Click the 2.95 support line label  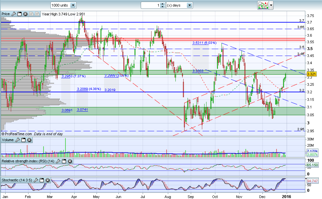301,129
